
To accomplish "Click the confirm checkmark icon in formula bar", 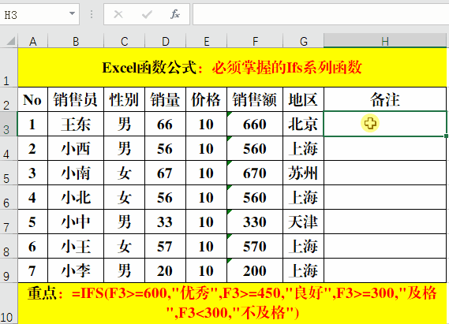I will (147, 14).
